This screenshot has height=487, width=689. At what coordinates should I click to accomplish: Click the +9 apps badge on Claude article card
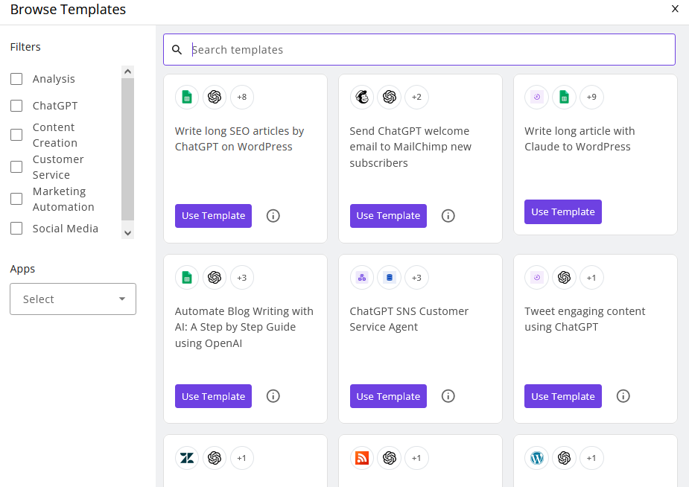coord(591,97)
